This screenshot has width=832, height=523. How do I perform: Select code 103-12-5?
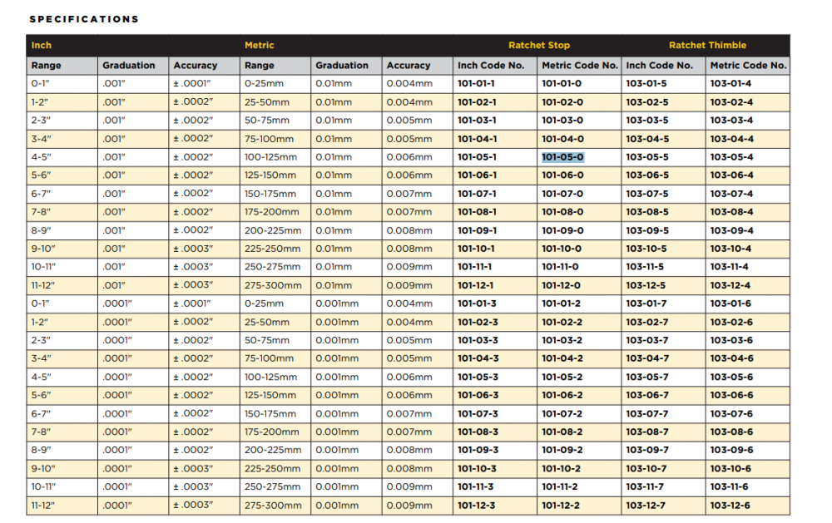point(646,285)
